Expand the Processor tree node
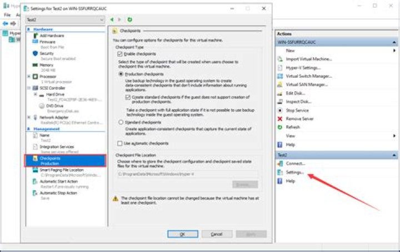This screenshot has height=252, width=400. pyautogui.click(x=29, y=77)
